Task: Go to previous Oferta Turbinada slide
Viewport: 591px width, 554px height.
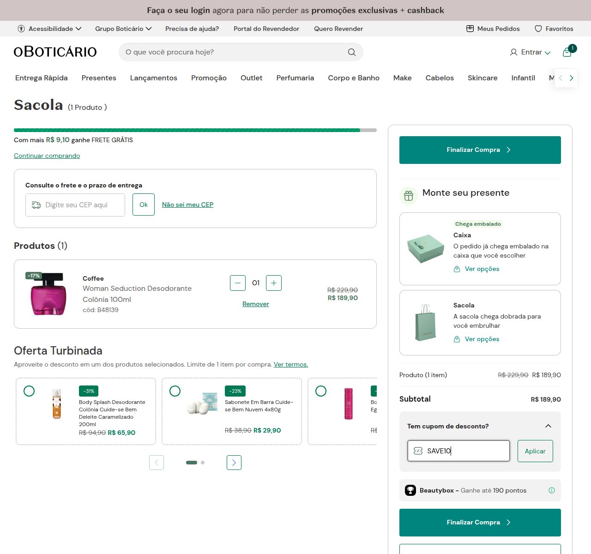Action: [x=157, y=463]
